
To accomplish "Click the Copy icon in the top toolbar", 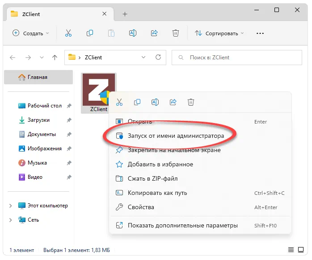I will (90, 33).
